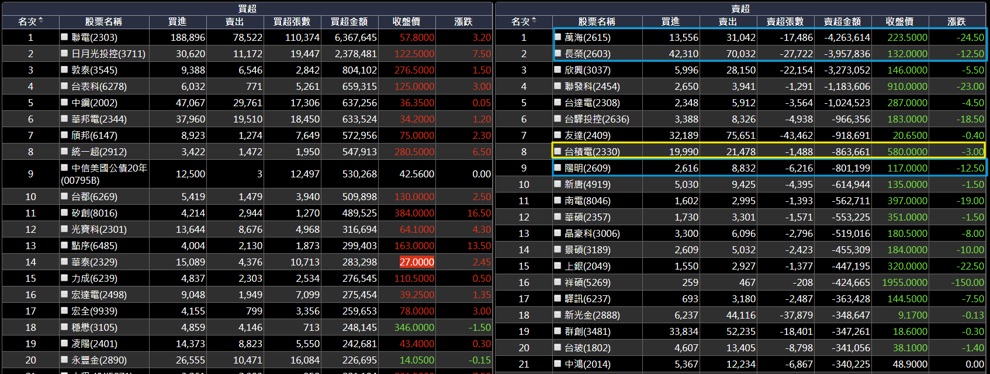Sort the 買超 table by 股票名稱 header
Image resolution: width=990 pixels, height=374 pixels.
(103, 22)
